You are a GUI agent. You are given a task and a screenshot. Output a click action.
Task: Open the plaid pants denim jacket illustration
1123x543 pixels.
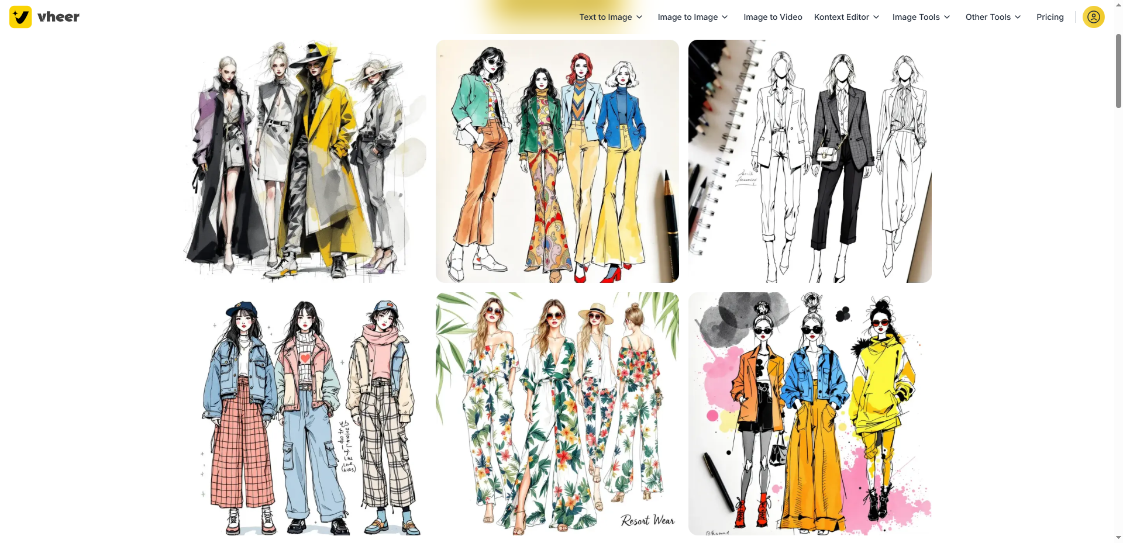coord(305,414)
